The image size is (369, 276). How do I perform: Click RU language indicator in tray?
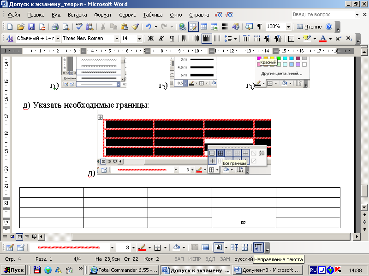tap(313, 270)
